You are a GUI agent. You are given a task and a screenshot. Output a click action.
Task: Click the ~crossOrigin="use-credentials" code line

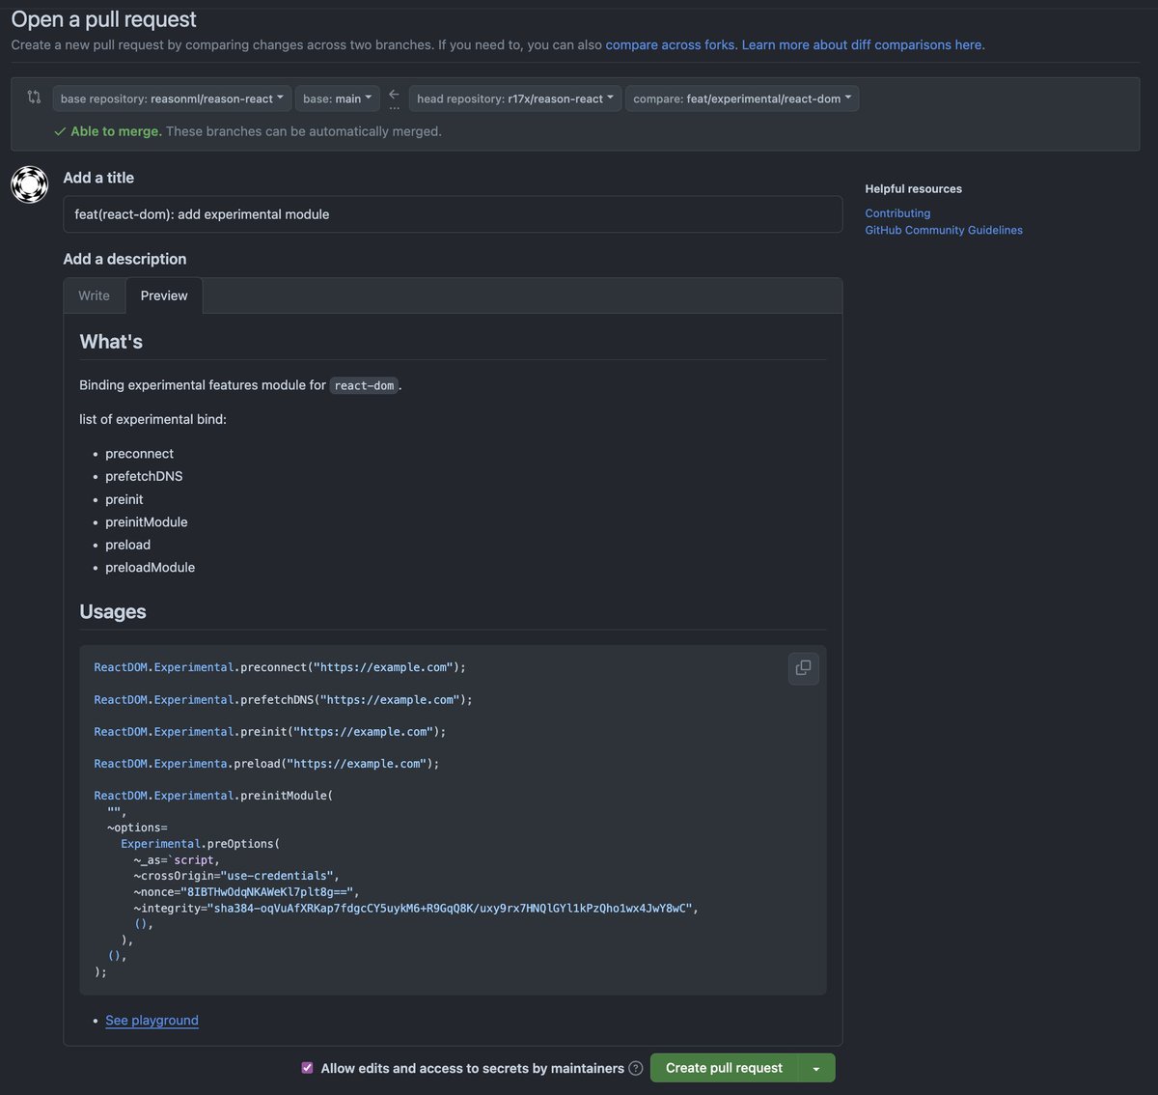click(236, 876)
